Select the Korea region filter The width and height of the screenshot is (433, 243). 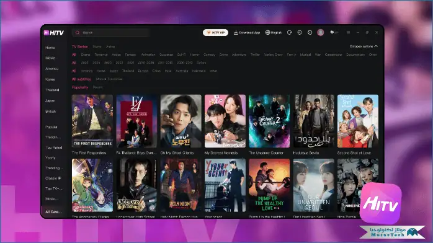coord(101,71)
